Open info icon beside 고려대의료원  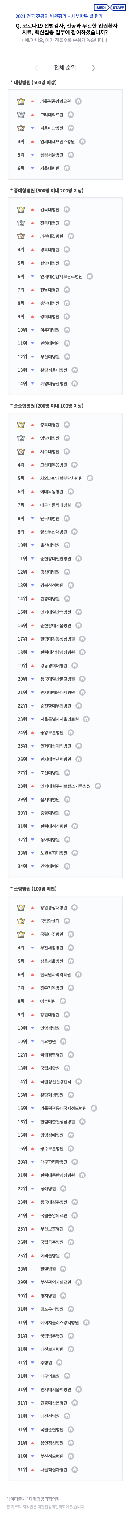click(70, 115)
